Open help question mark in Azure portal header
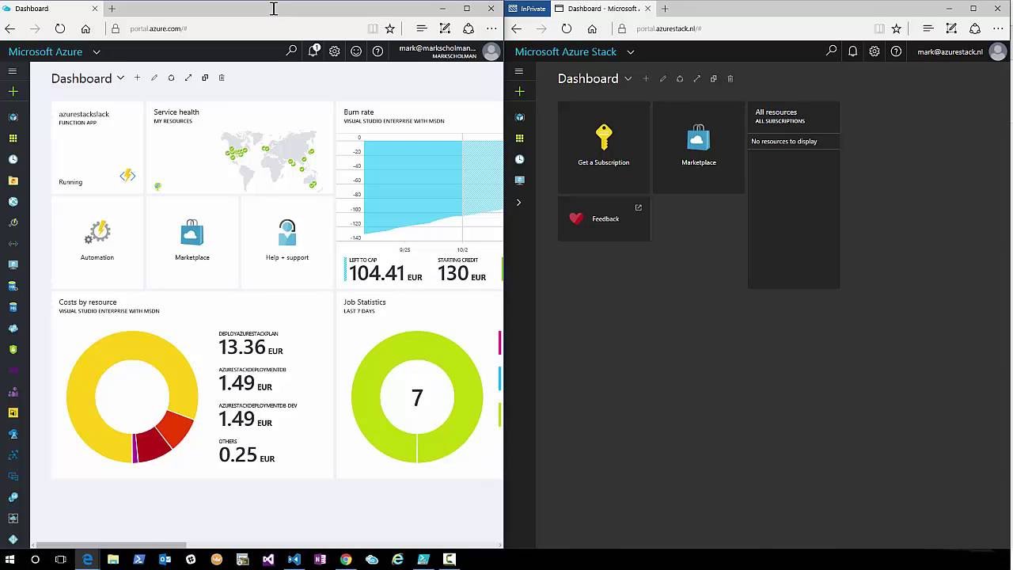The image size is (1013, 570). tap(378, 51)
